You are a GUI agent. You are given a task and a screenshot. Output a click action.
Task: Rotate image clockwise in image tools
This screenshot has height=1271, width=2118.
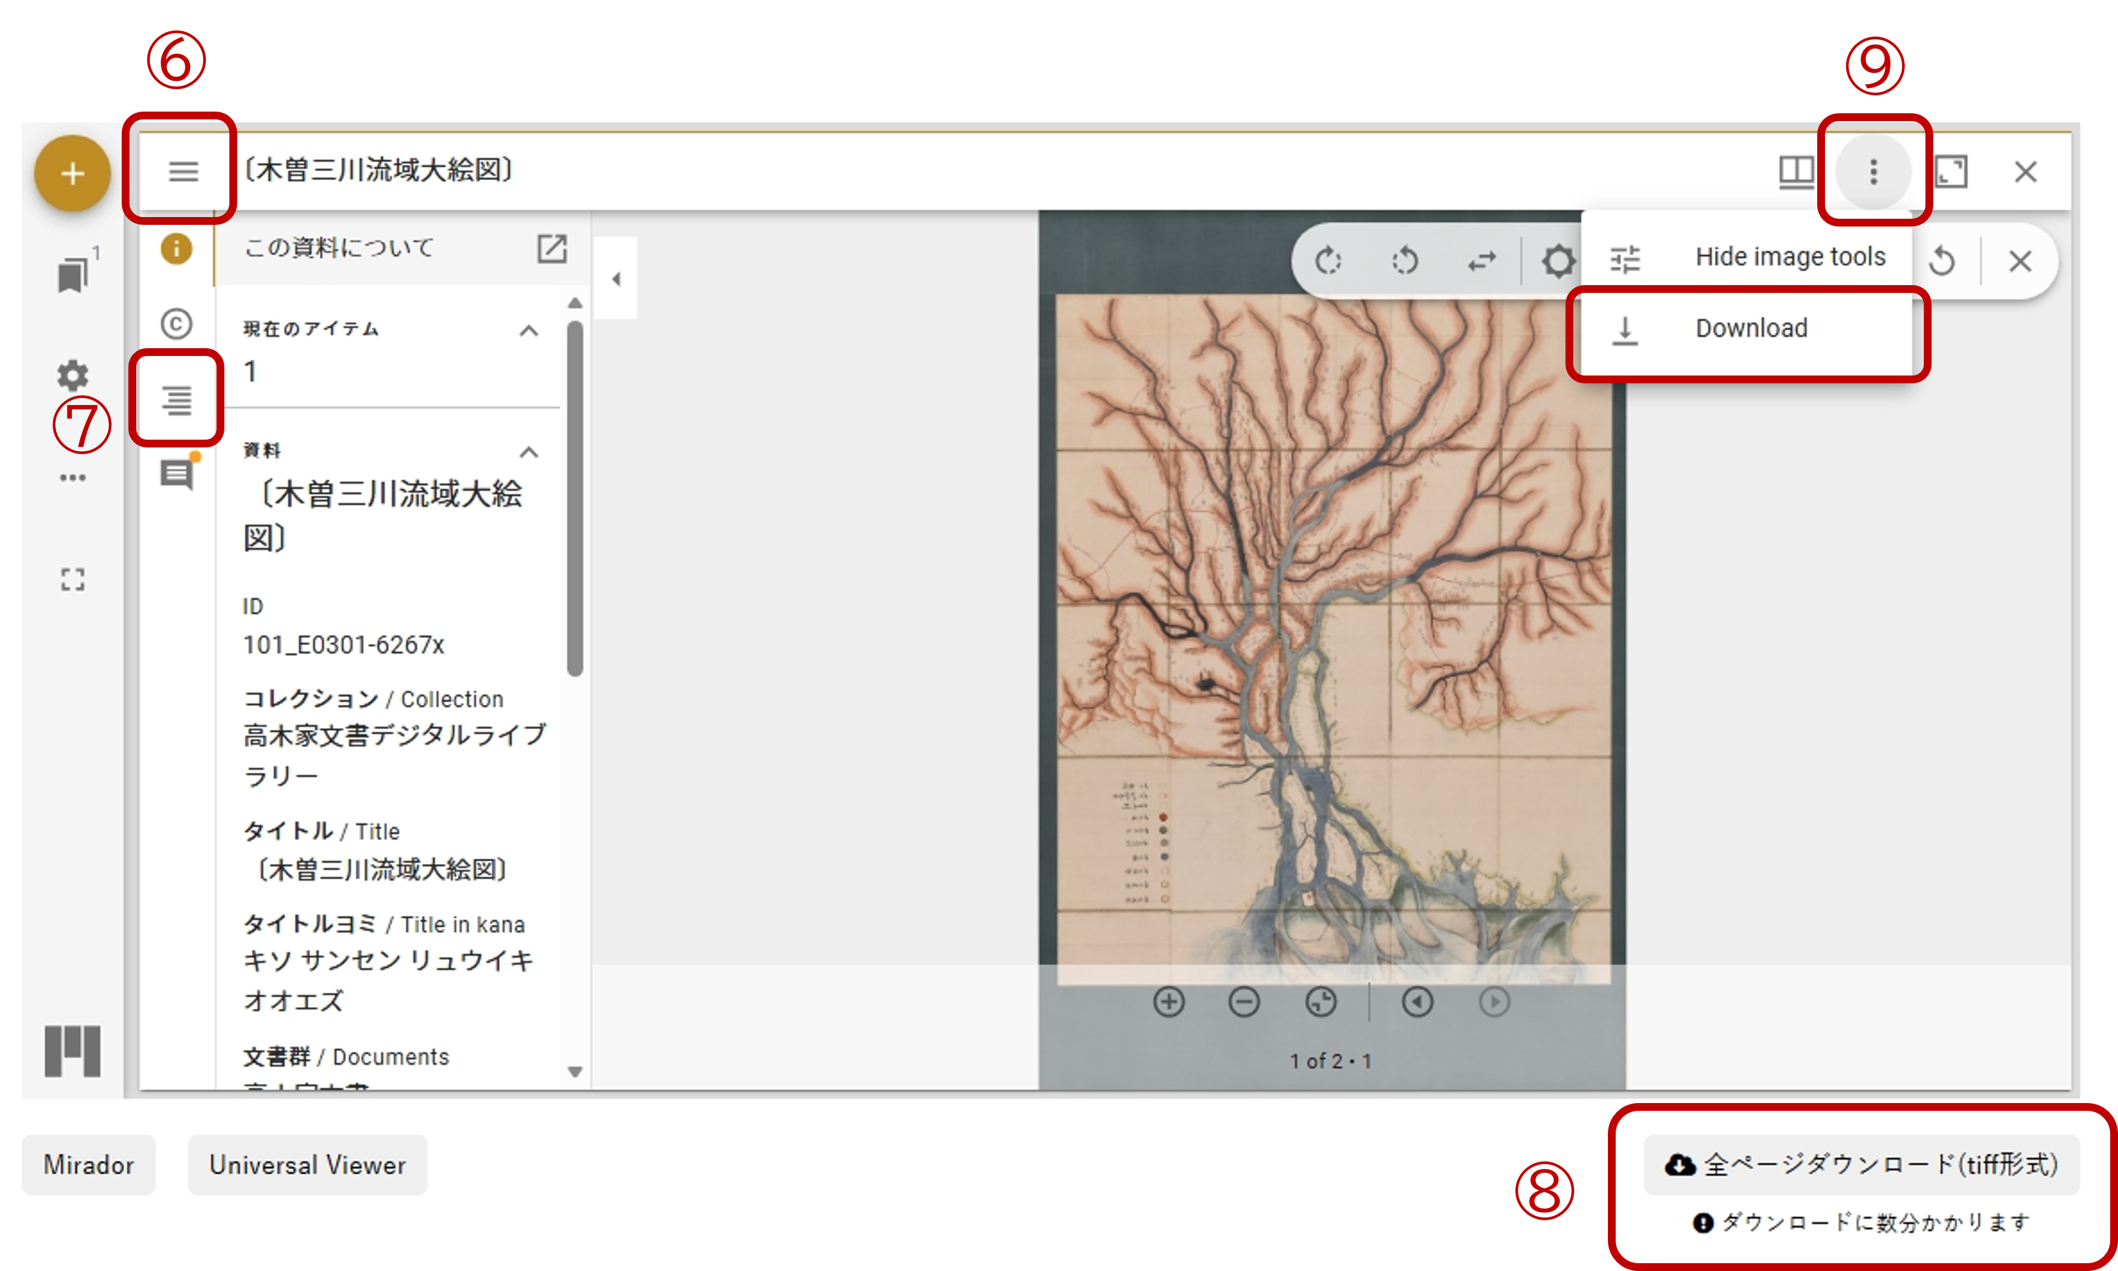1328,261
